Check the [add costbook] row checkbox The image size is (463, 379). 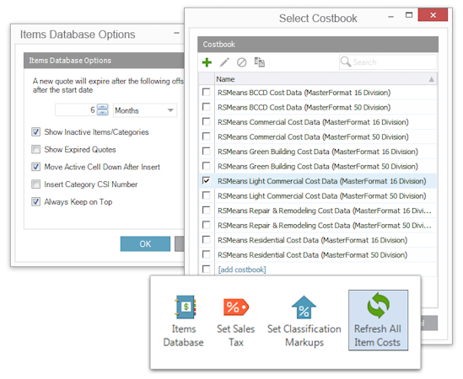pos(206,269)
